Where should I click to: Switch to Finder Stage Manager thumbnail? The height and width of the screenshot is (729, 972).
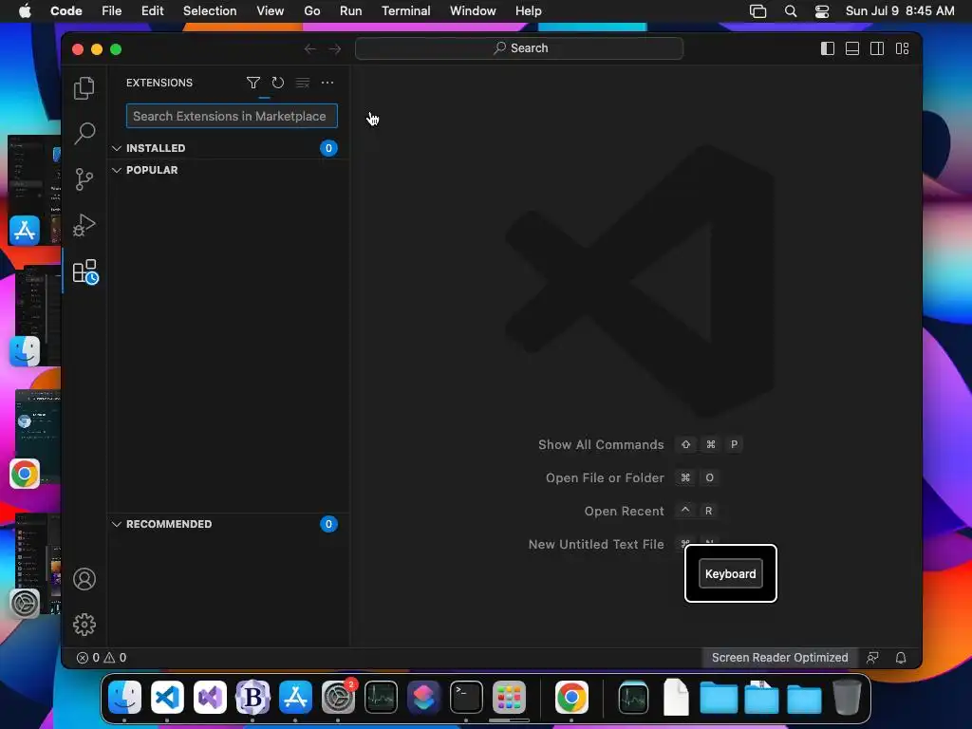pos(37,316)
